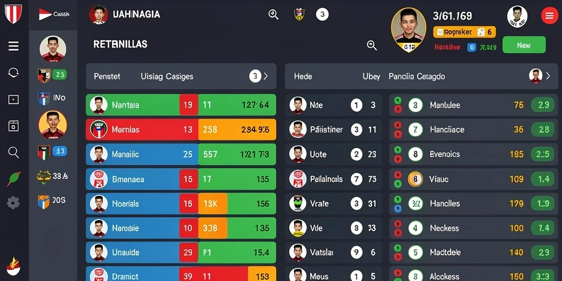
Task: Open the Cassis dropdown at top left
Action: click(x=54, y=14)
